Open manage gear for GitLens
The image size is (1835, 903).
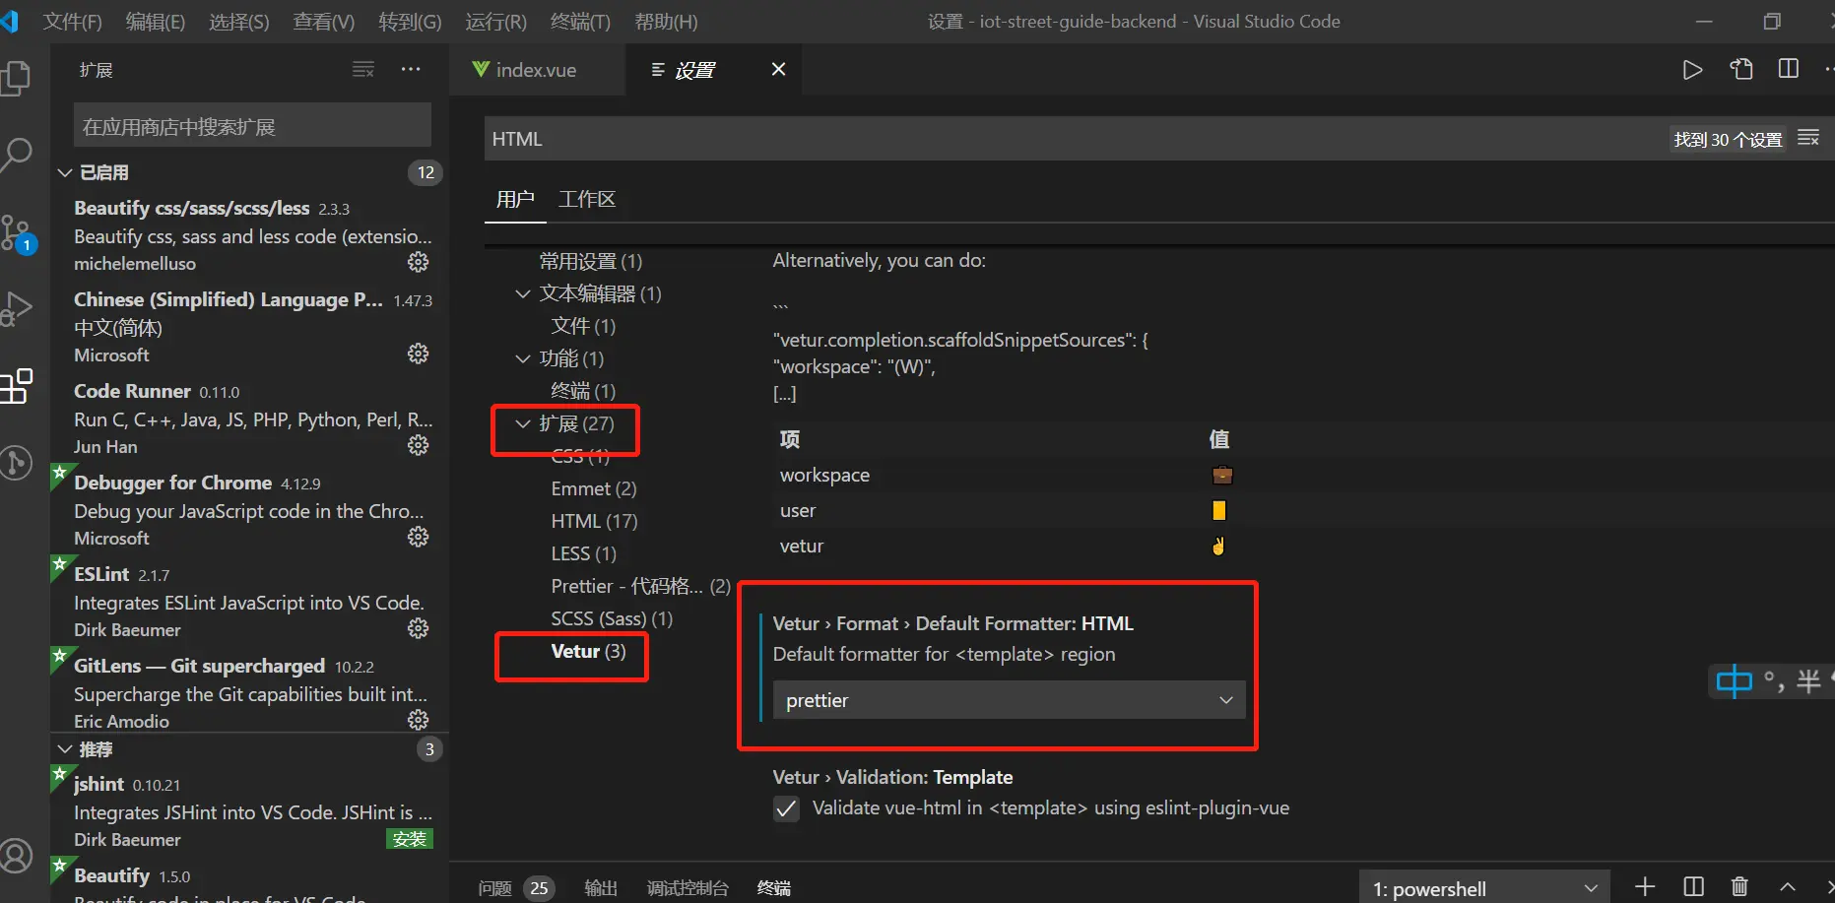[419, 720]
